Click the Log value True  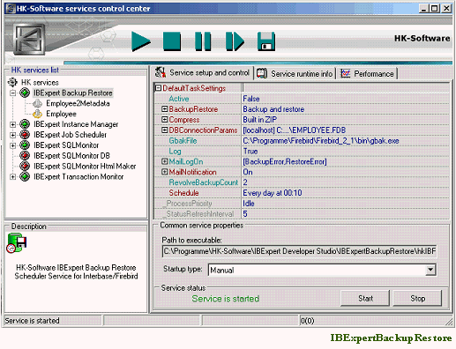point(250,151)
